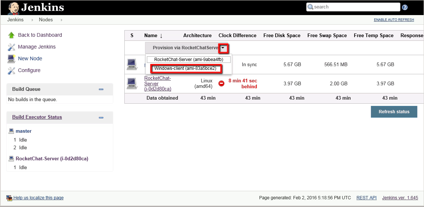
Task: Click the New Node computer icon
Action: [x=11, y=59]
